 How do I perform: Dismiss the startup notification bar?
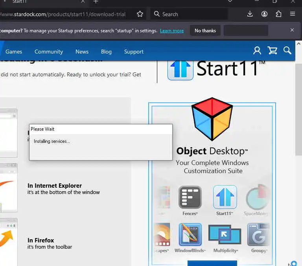(292, 30)
